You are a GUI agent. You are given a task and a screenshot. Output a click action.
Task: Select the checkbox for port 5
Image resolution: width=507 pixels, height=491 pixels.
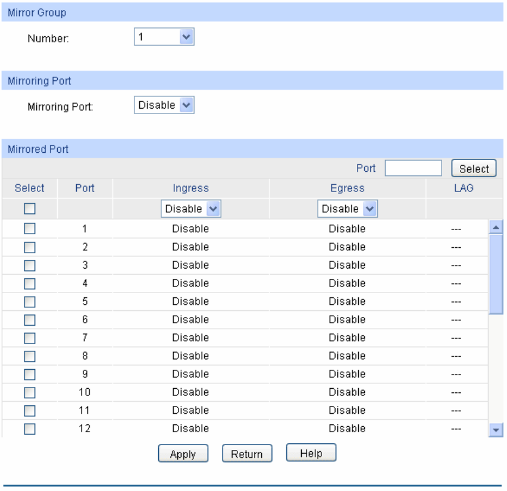(x=29, y=301)
